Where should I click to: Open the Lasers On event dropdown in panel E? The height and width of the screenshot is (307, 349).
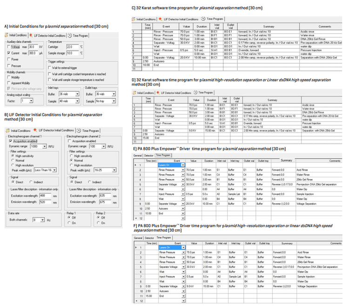(183, 165)
